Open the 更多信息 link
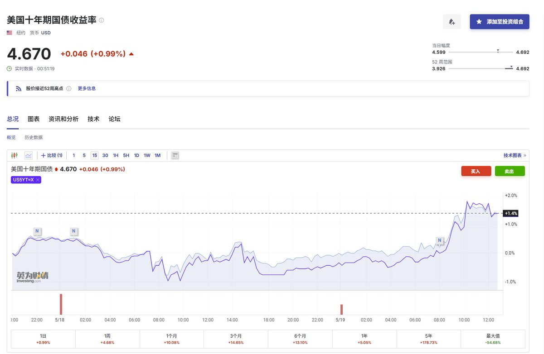The height and width of the screenshot is (354, 544). (x=87, y=89)
